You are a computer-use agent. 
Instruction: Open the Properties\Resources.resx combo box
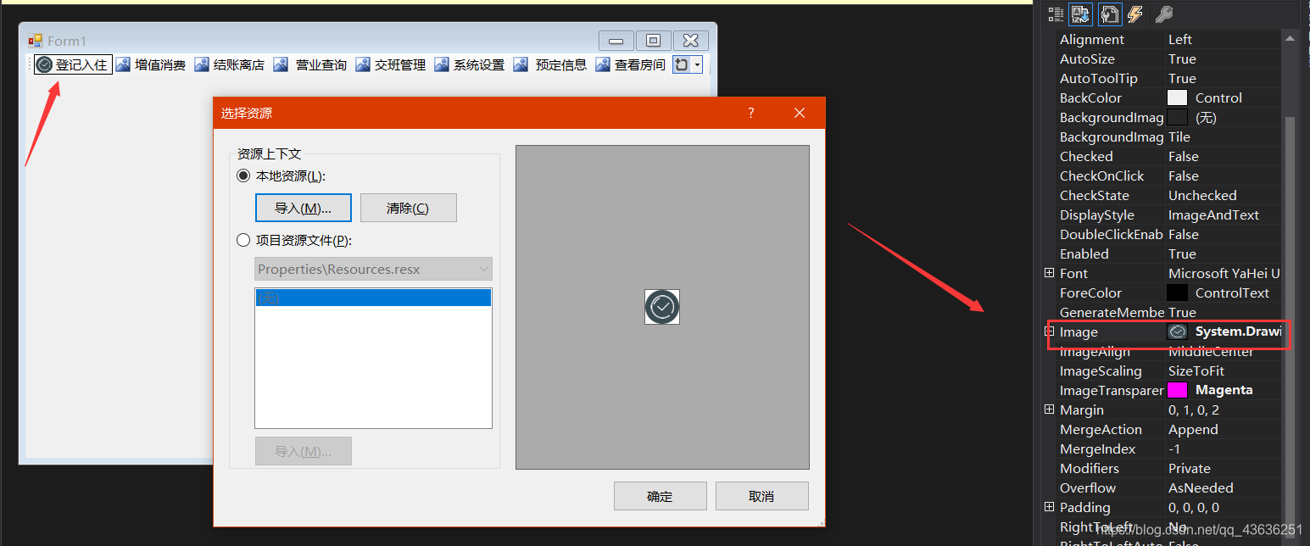373,269
